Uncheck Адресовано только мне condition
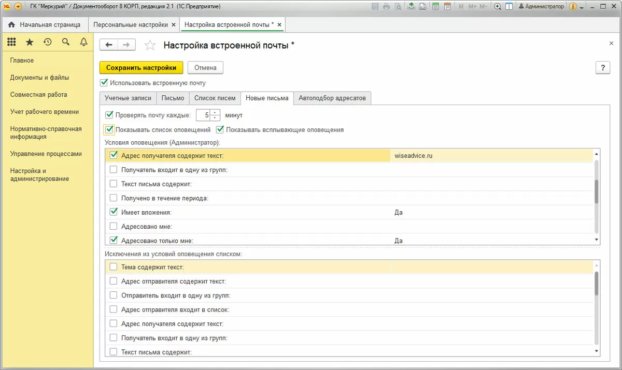The width and height of the screenshot is (622, 370). point(114,240)
